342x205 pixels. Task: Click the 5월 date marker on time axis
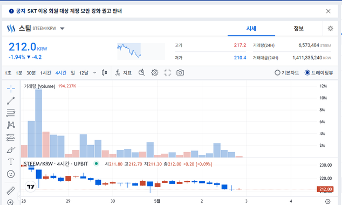click(x=157, y=201)
